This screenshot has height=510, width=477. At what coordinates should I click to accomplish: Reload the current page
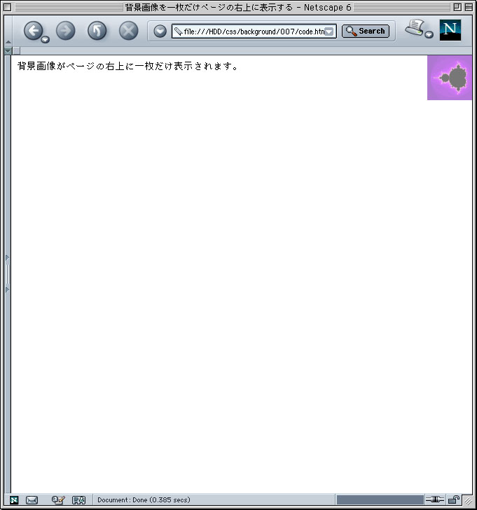tap(97, 31)
